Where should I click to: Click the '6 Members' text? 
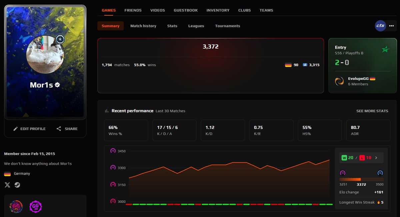(x=358, y=84)
